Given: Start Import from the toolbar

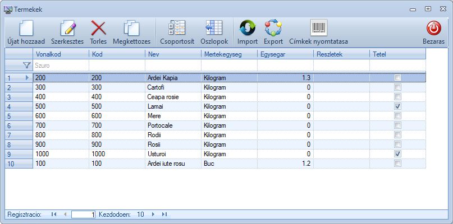Looking at the screenshot, I should [248, 28].
